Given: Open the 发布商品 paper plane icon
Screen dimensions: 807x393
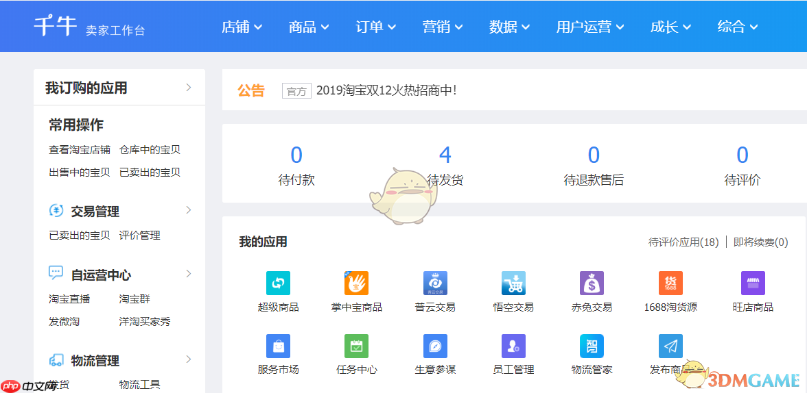Looking at the screenshot, I should pos(670,346).
